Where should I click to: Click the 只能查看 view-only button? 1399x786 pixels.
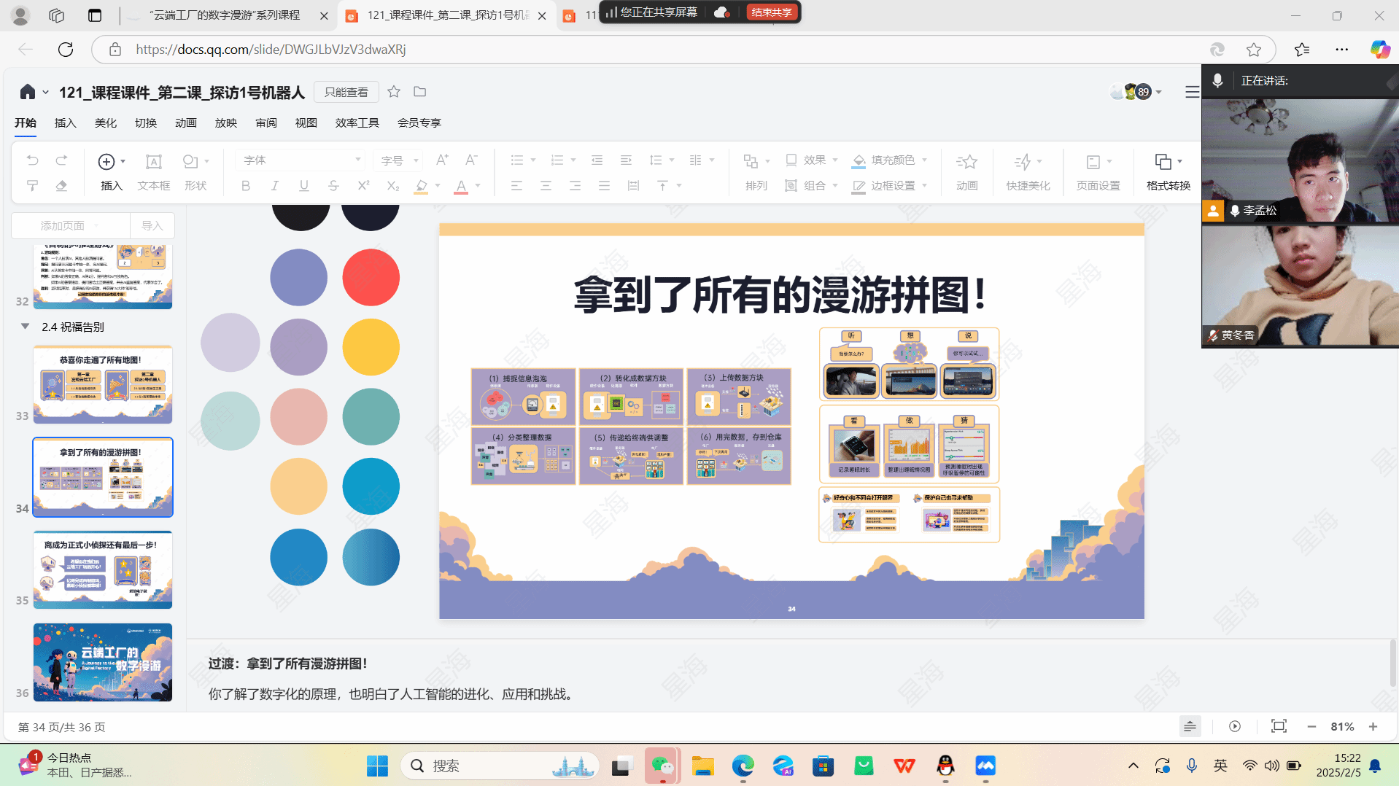346,92
